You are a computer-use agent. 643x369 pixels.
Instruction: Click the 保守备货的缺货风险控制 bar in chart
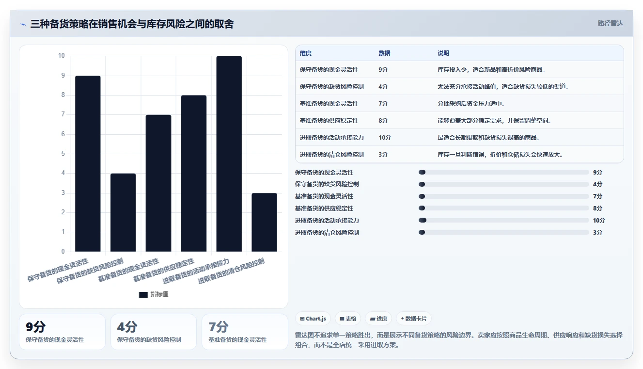pyautogui.click(x=123, y=212)
